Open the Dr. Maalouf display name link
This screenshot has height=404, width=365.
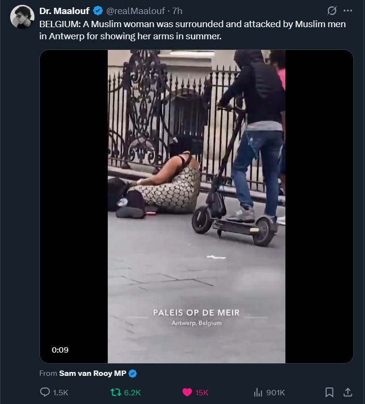click(64, 11)
